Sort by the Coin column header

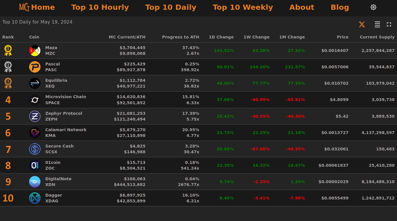click(34, 37)
